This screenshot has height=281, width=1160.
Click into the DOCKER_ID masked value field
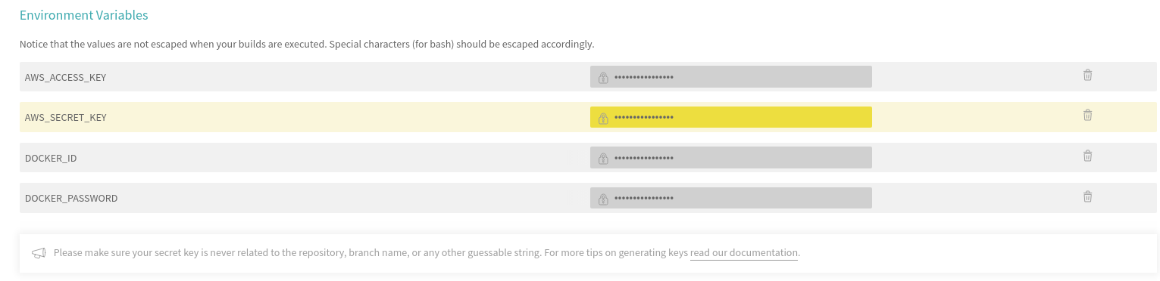coord(730,157)
